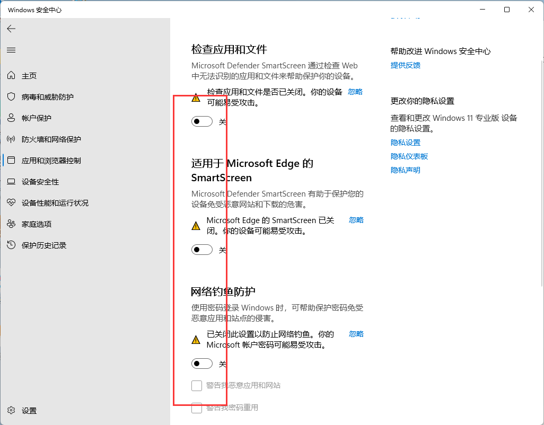Click 忽略 next to 检查应用和文件 warning

click(355, 92)
